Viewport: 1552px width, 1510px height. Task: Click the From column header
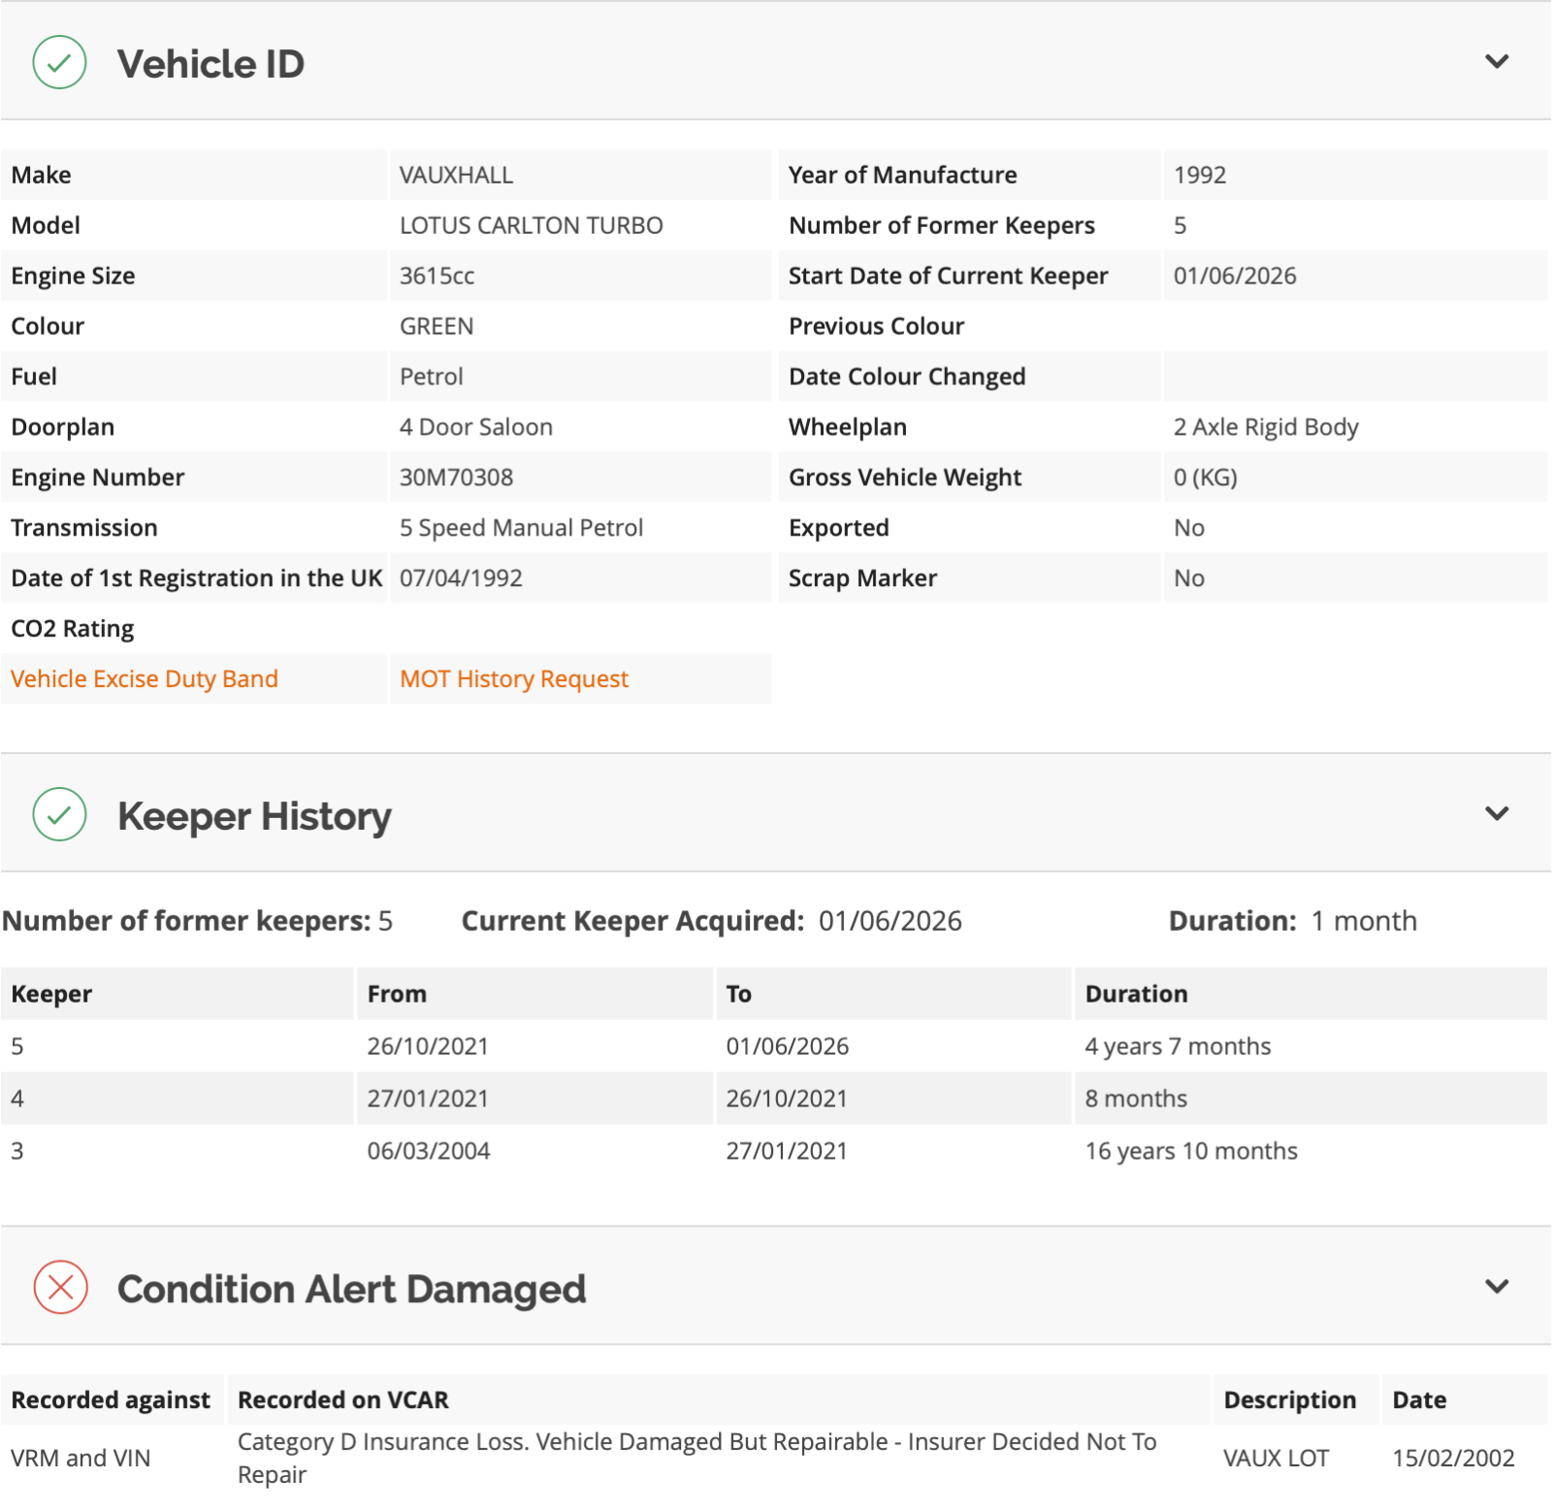pyautogui.click(x=397, y=994)
